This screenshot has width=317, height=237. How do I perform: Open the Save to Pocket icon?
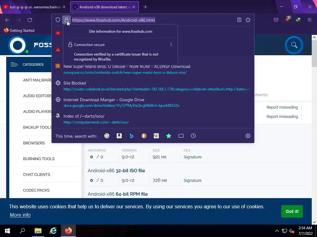point(276,20)
